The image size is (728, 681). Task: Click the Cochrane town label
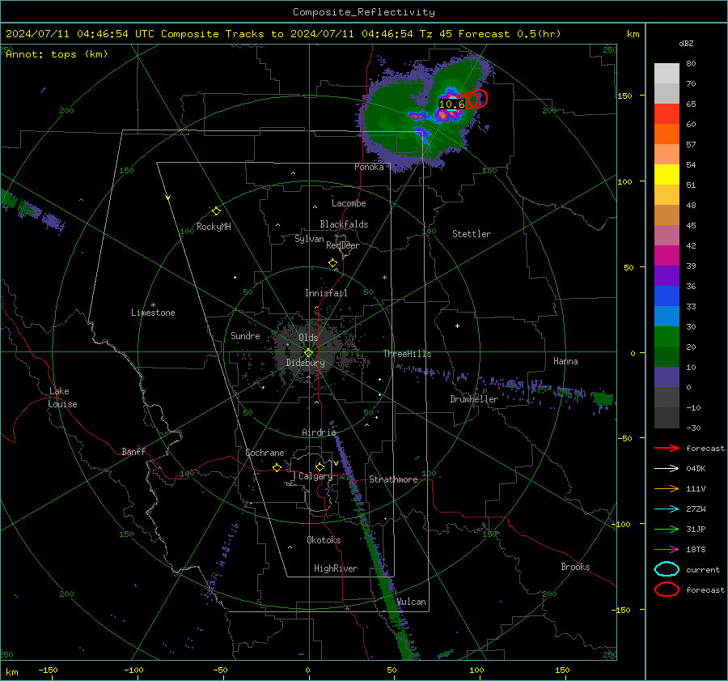265,453
